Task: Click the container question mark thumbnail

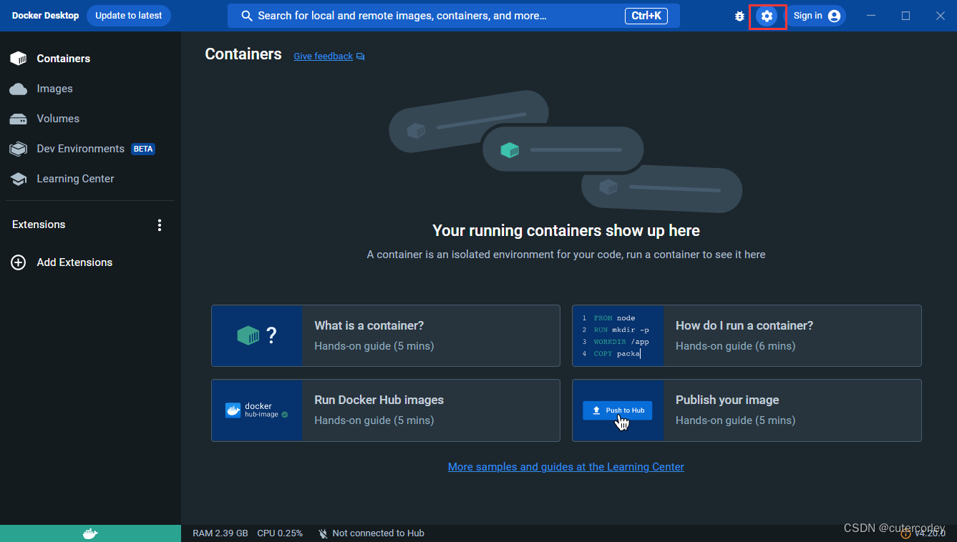Action: tap(257, 336)
